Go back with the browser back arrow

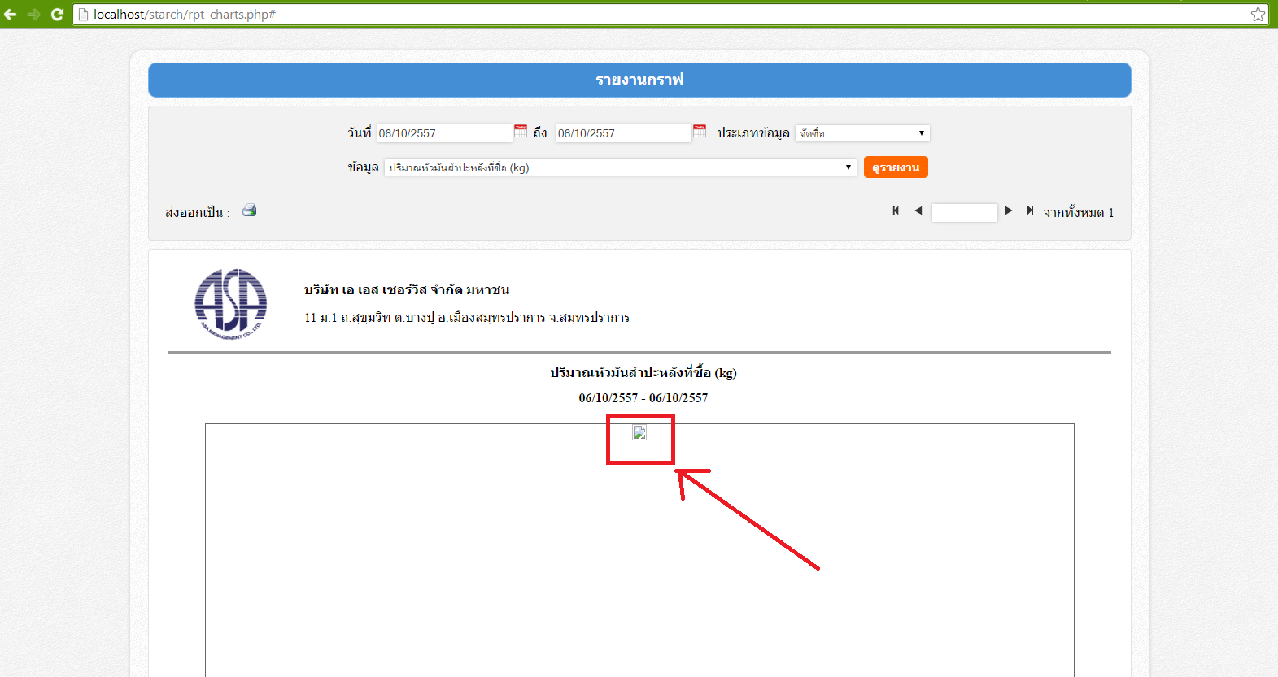(11, 14)
